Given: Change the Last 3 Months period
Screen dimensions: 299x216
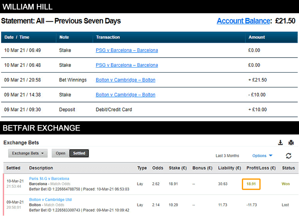Looking at the screenshot, I should click(x=227, y=156).
